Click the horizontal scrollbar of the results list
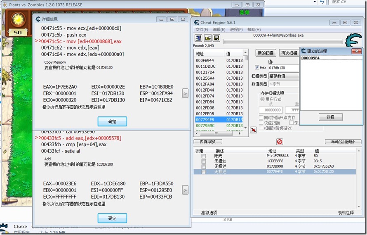The image size is (367, 235). (219, 133)
